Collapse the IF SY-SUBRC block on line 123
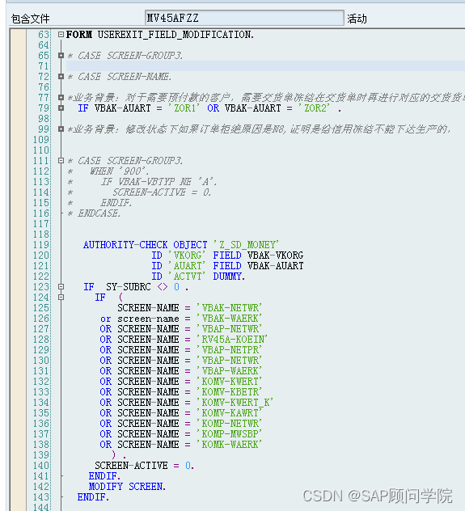The height and width of the screenshot is (511, 465). [x=61, y=287]
